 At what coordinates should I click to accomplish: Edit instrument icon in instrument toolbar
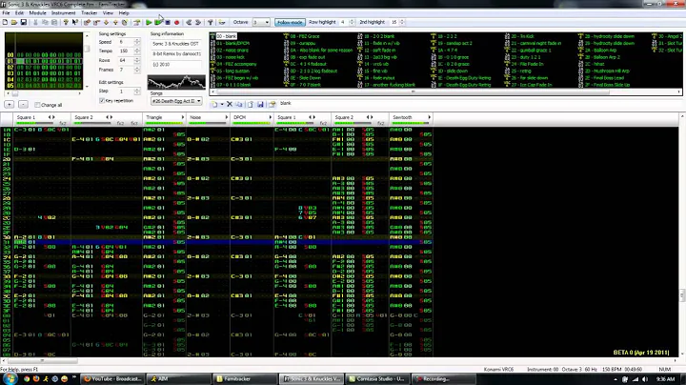point(272,104)
